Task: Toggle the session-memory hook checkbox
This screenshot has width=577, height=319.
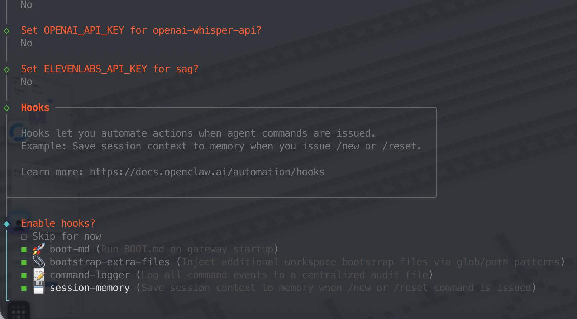Action: tap(24, 288)
